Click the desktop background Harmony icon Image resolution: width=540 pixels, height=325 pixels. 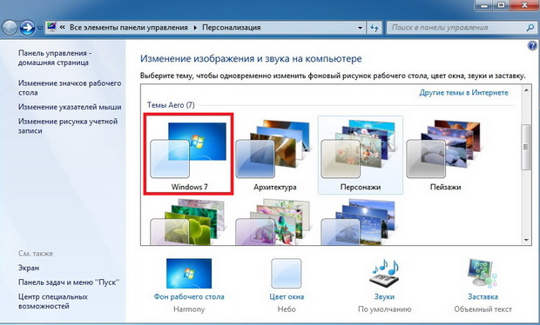[x=189, y=274]
